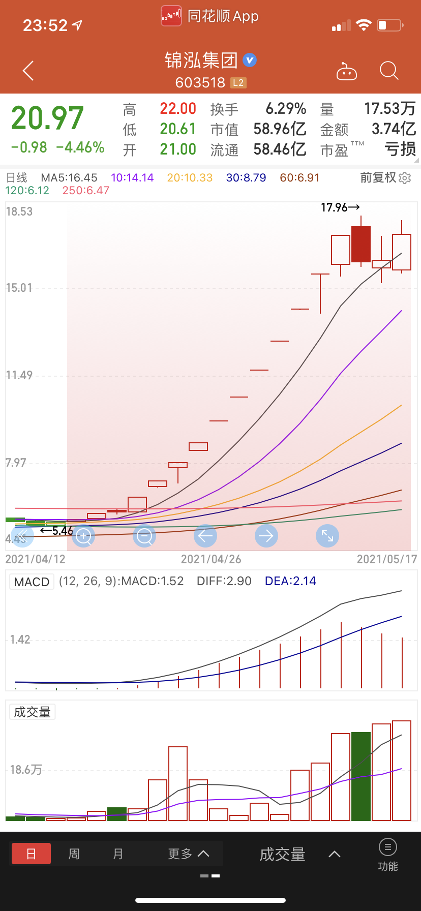This screenshot has height=911, width=421.
Task: Expand chart to fullscreen
Action: click(x=327, y=536)
